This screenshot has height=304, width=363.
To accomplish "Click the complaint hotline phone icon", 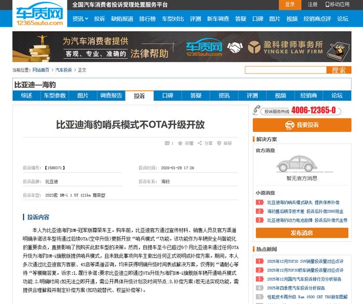I will (257, 110).
